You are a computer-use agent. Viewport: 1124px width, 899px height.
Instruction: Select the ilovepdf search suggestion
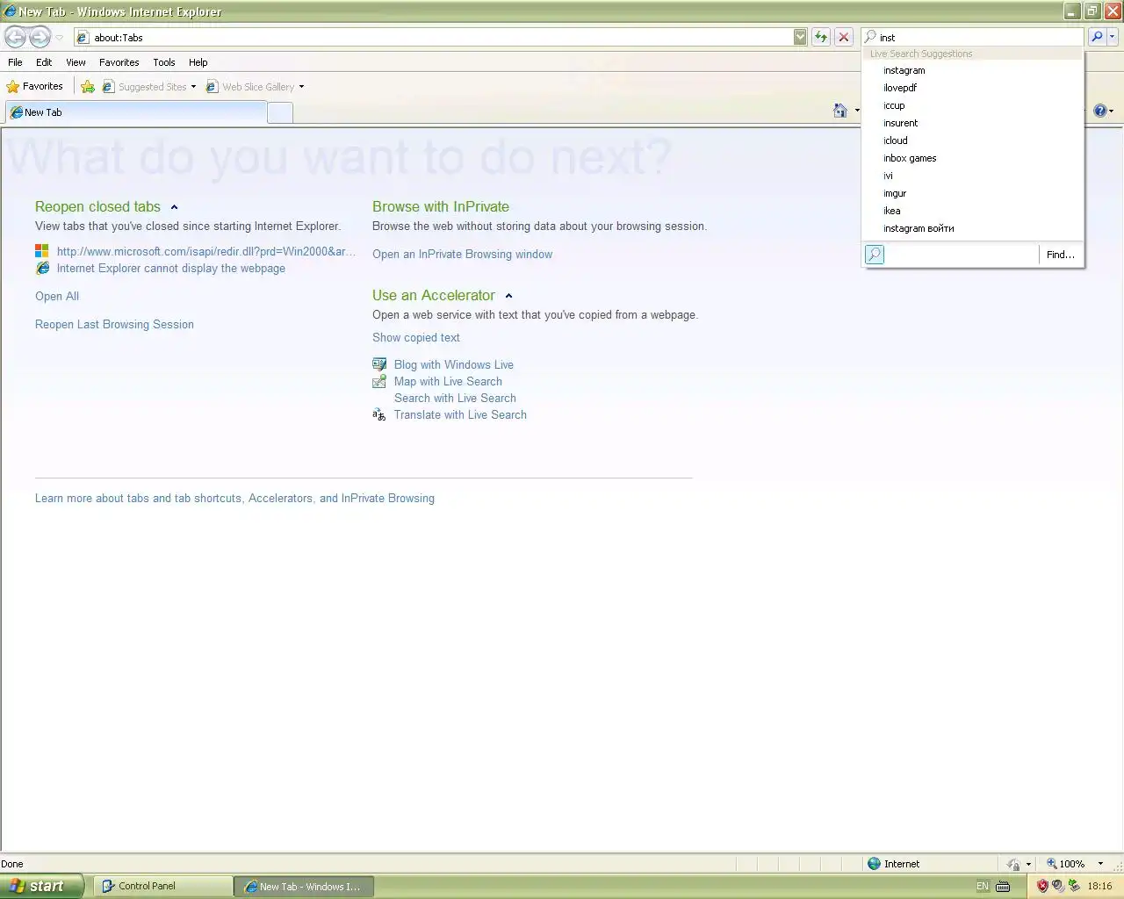(973, 88)
